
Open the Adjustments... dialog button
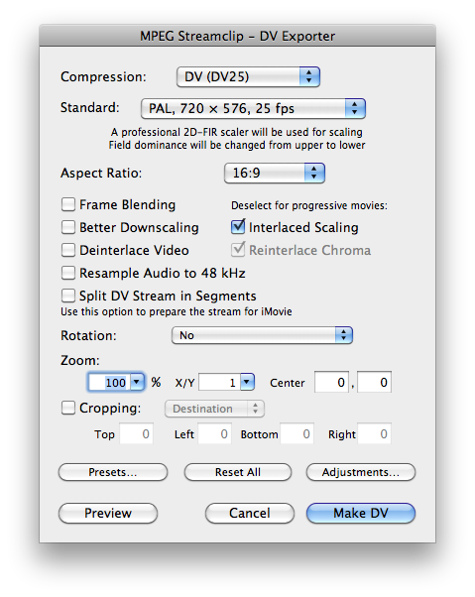click(361, 472)
